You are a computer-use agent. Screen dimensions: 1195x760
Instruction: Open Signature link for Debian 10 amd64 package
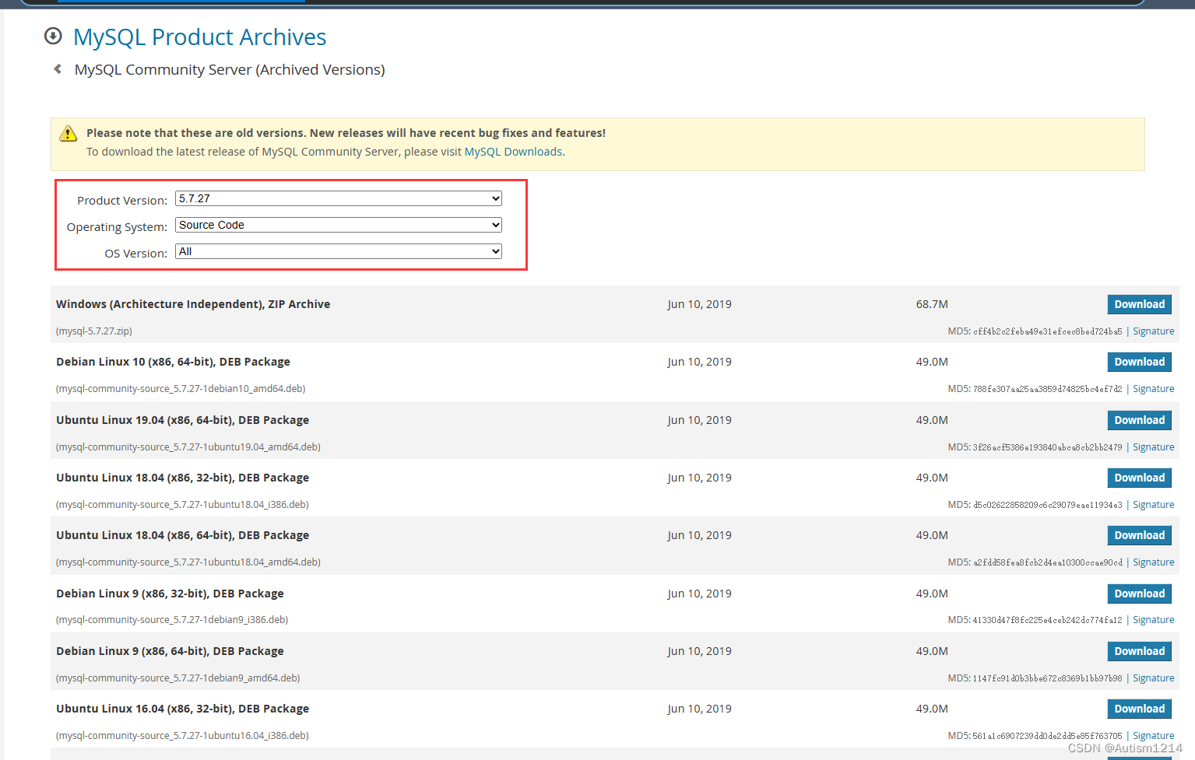[1153, 389]
